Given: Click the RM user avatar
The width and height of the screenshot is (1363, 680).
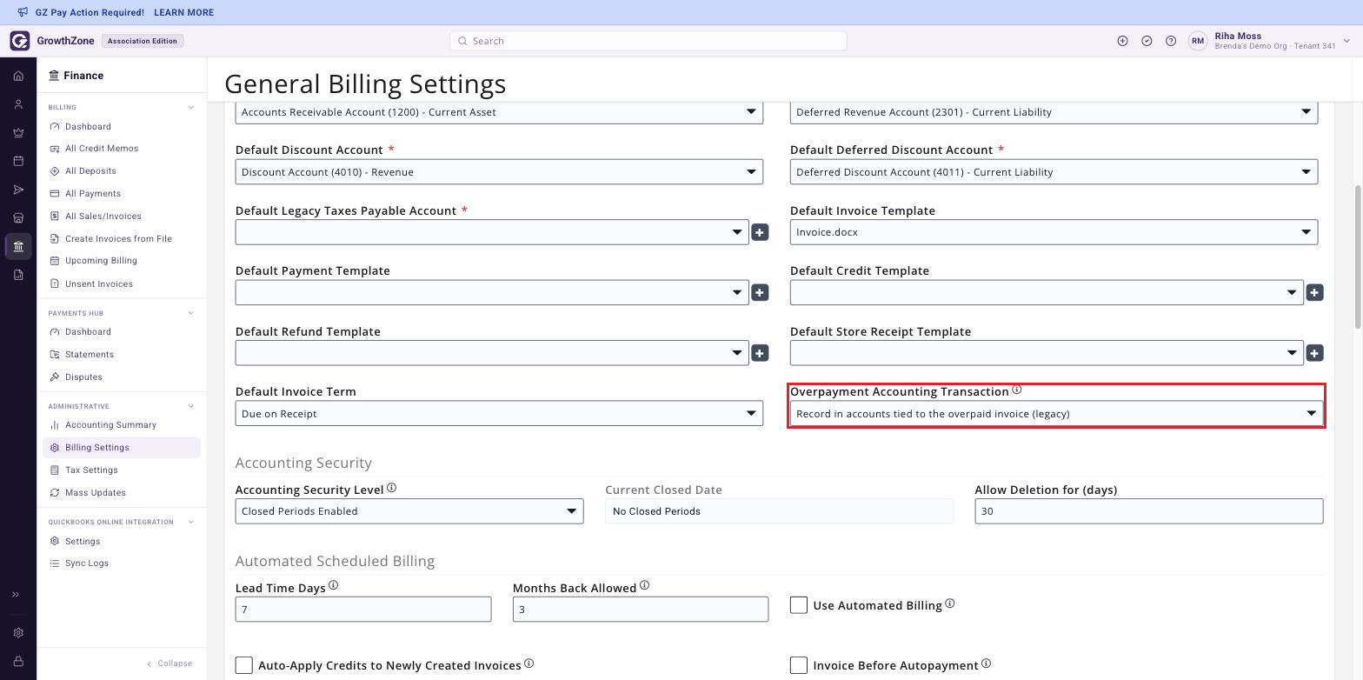Looking at the screenshot, I should pyautogui.click(x=1198, y=41).
